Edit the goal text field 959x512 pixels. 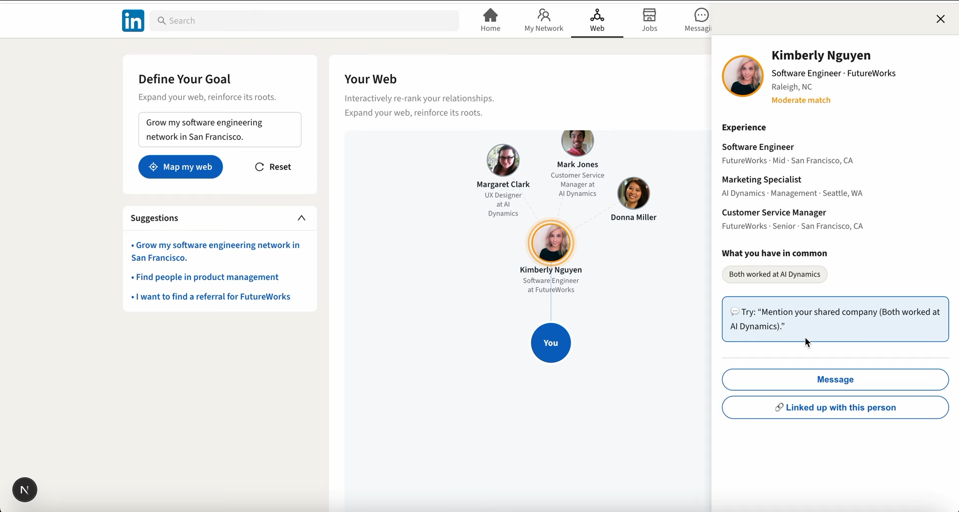point(220,130)
